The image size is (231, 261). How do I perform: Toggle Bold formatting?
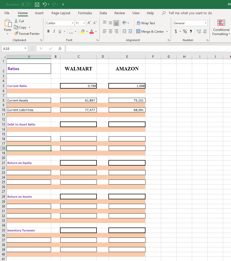[x=48, y=31]
